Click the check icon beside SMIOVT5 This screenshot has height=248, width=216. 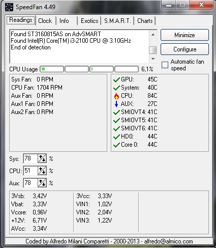(x=116, y=120)
